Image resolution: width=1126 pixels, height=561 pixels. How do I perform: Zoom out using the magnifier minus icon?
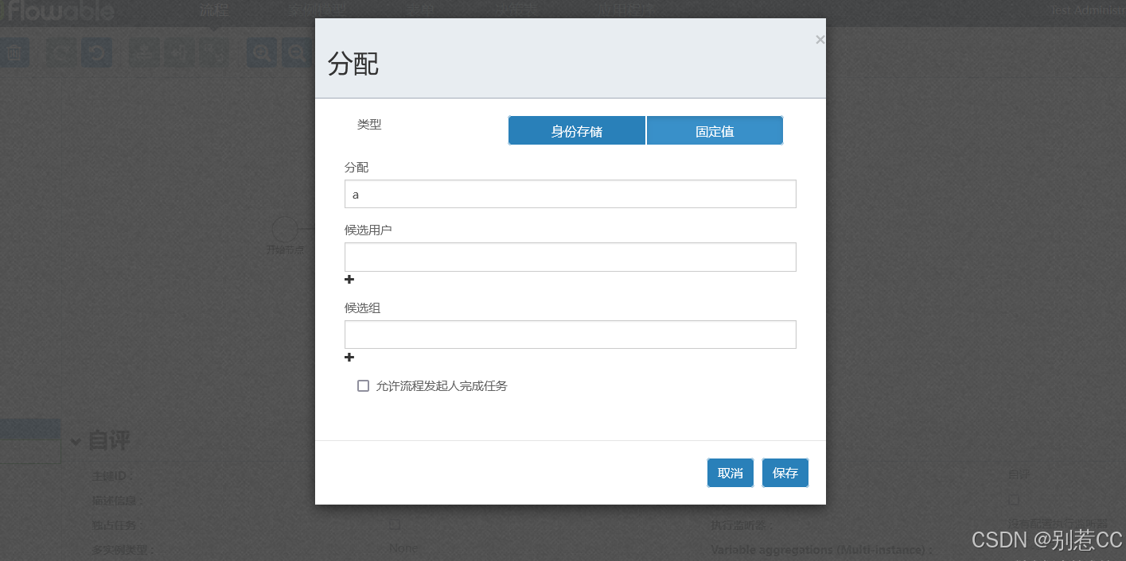pos(296,52)
